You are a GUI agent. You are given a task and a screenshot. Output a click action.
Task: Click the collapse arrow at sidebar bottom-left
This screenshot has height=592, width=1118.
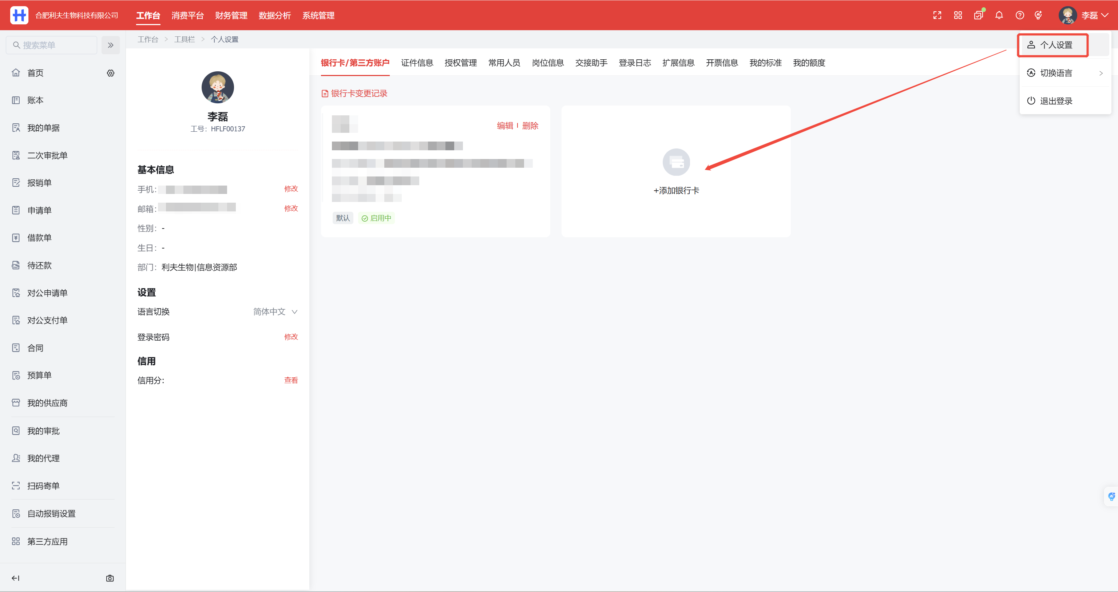coord(16,578)
